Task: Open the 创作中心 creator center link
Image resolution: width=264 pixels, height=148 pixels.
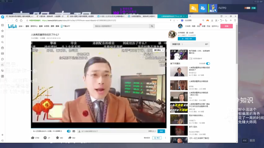Action: click(x=215, y=26)
